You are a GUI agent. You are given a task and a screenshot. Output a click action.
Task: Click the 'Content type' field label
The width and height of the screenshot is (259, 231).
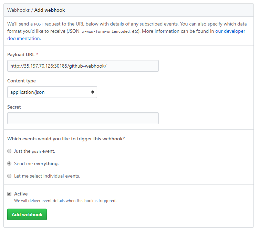[x=21, y=81]
